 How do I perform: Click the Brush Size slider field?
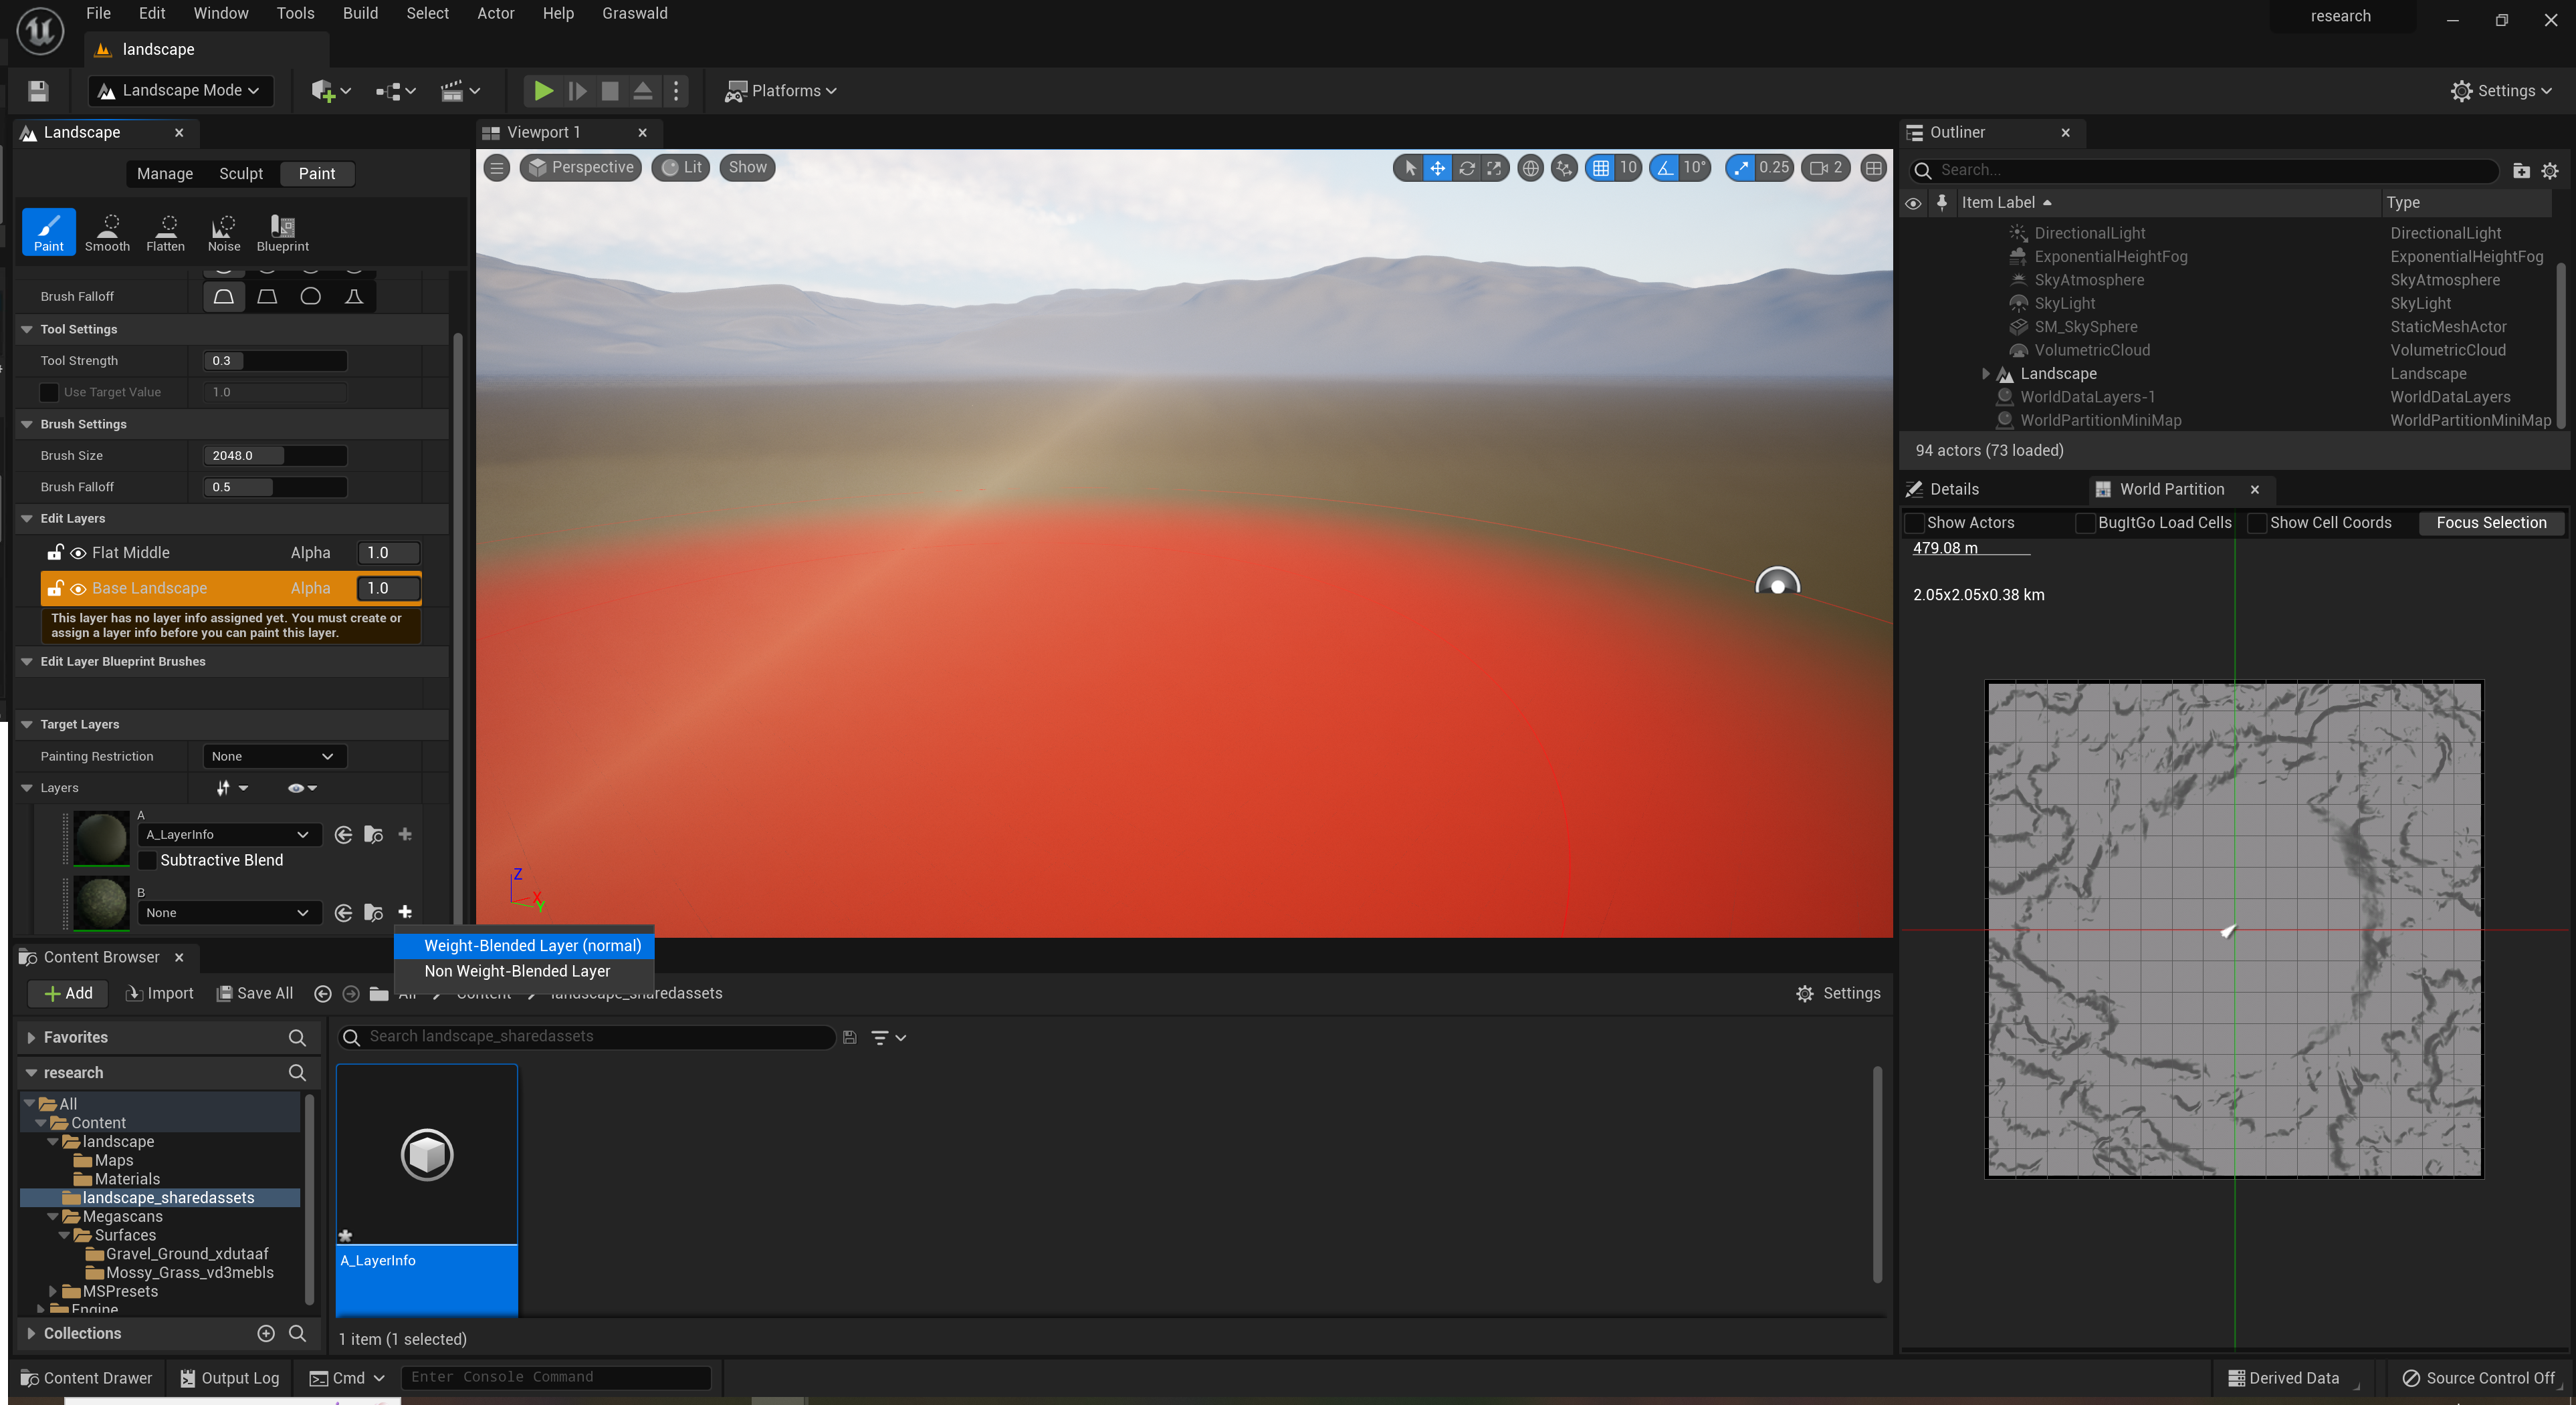(275, 456)
